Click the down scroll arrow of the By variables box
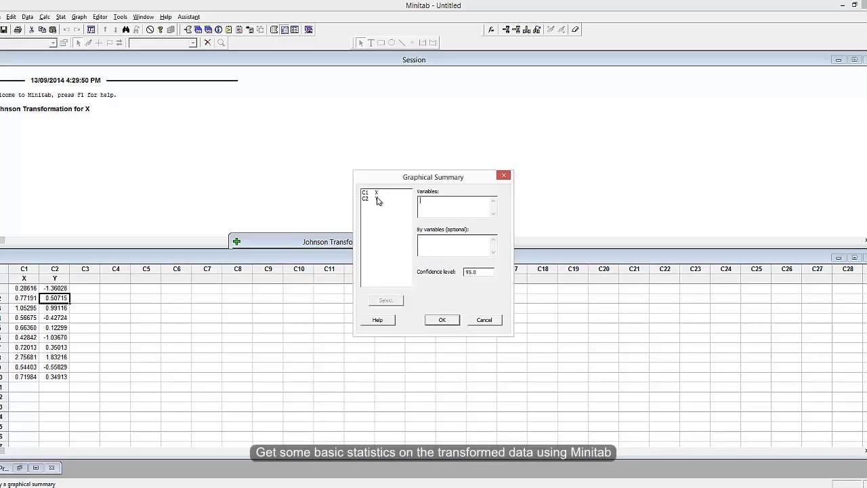 [493, 253]
